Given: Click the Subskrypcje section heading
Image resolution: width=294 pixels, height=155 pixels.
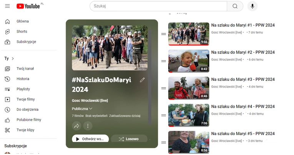Looking at the screenshot, I should pyautogui.click(x=15, y=146).
